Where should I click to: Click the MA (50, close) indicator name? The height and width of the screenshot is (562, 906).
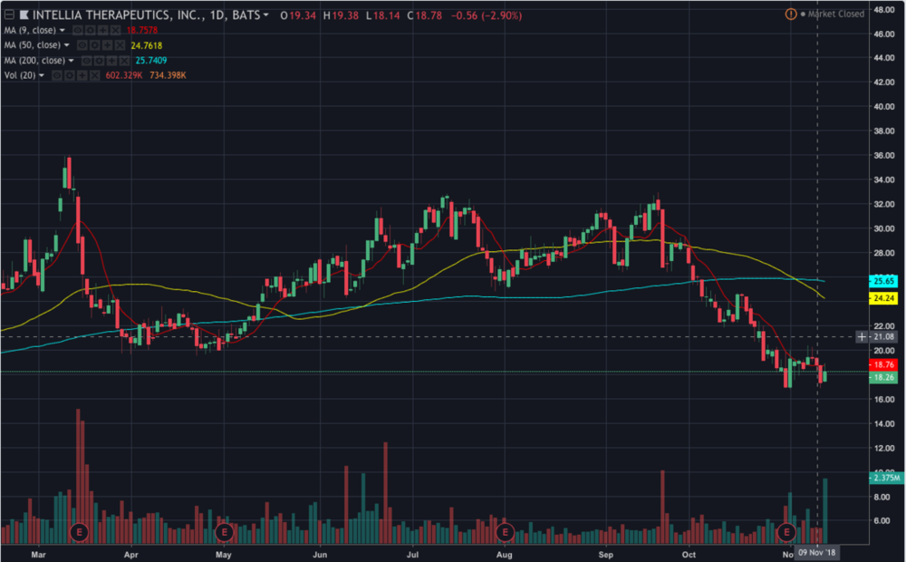point(32,45)
